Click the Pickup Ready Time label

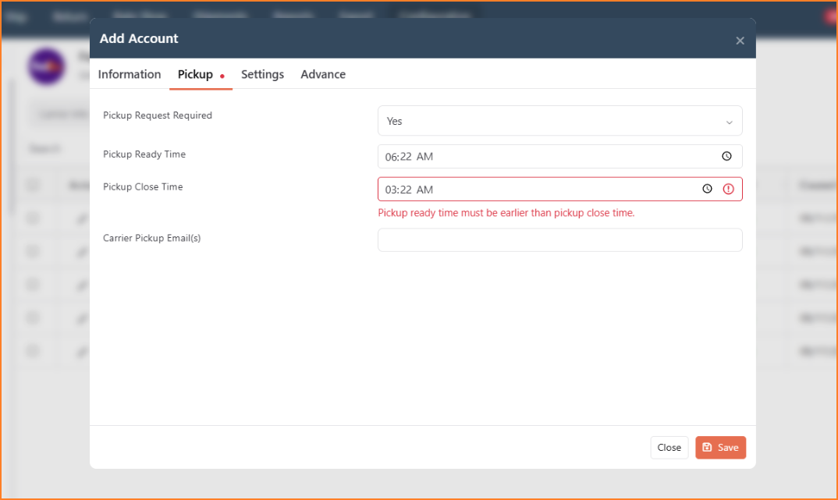click(144, 154)
